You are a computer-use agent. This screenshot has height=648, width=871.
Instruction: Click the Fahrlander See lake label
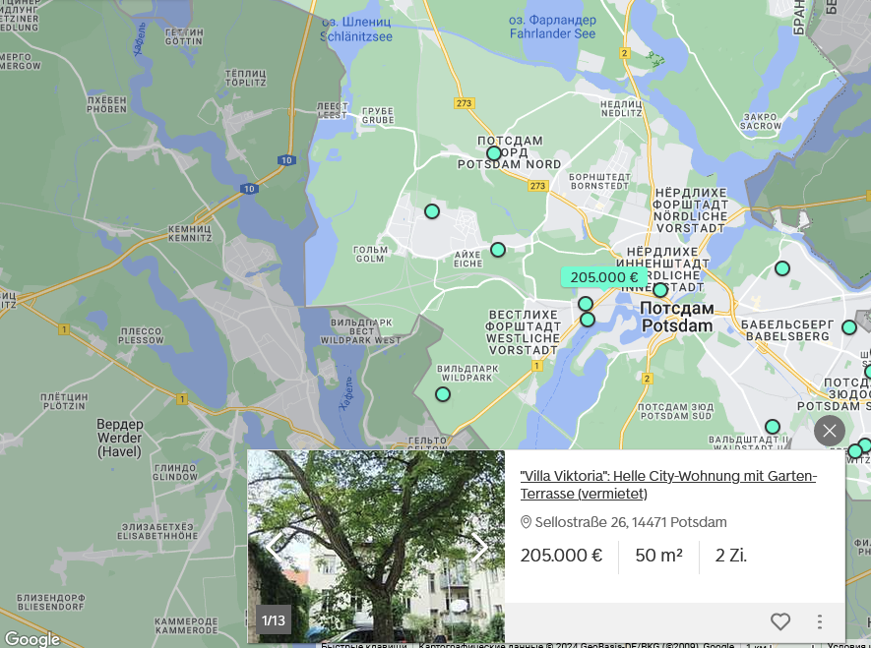[553, 28]
